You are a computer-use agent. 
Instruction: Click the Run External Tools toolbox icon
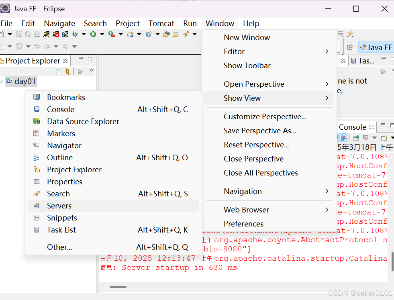click(112, 34)
